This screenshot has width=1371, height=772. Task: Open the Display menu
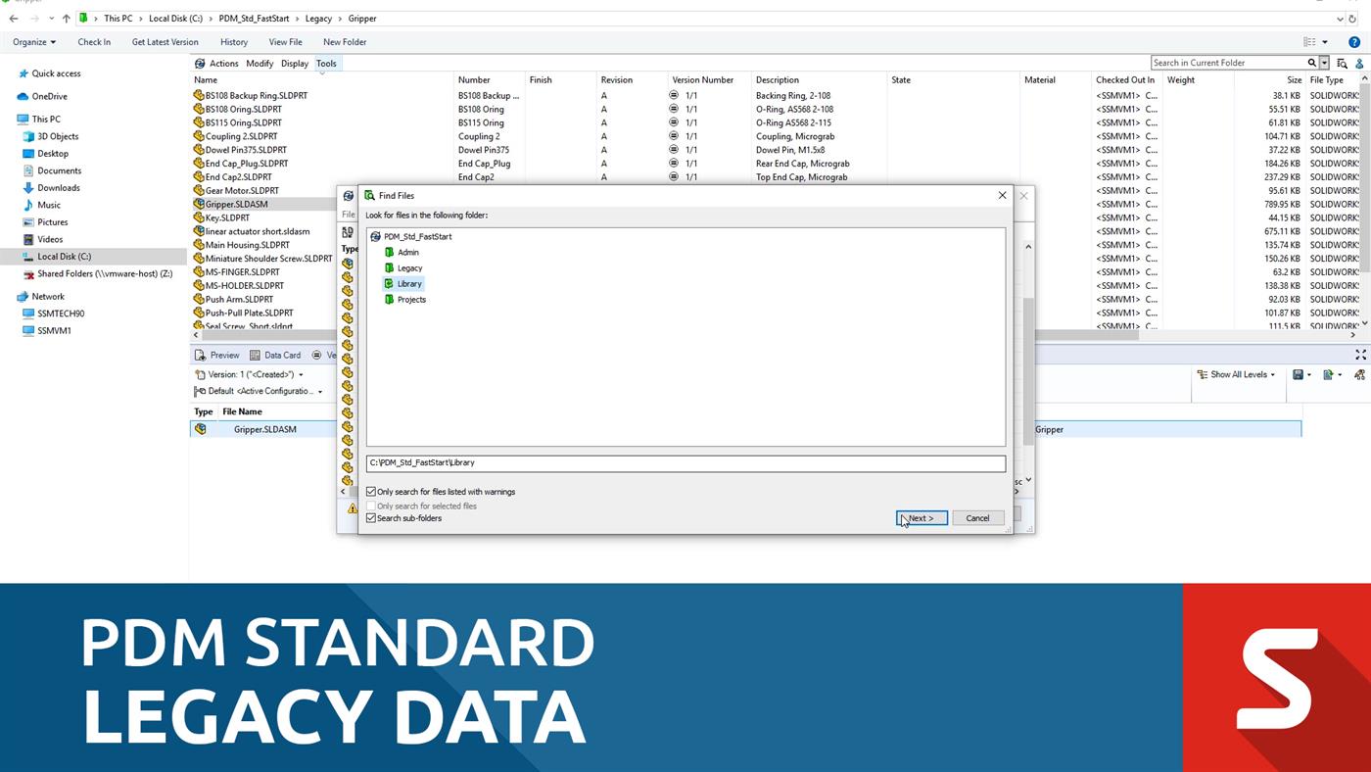(295, 64)
